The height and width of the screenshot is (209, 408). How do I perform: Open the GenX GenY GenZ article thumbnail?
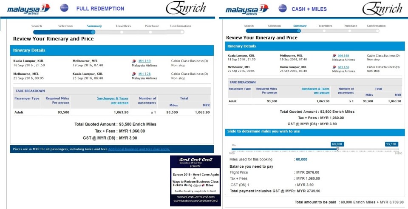pyautogui.click(x=195, y=180)
